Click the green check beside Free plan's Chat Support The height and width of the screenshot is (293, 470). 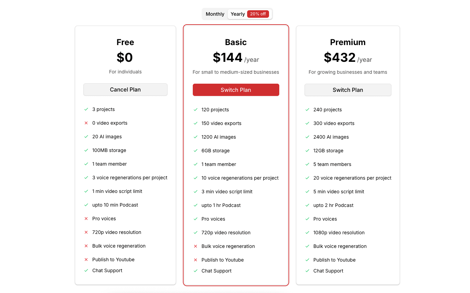point(86,270)
